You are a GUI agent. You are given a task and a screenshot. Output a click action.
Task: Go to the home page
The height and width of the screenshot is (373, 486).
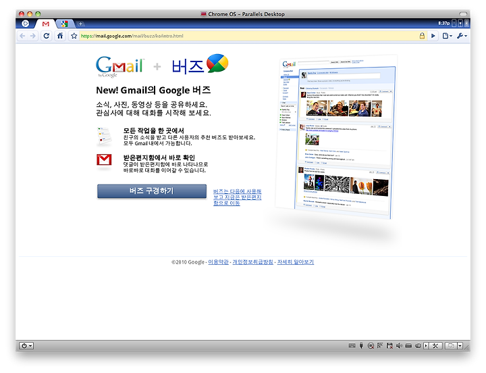tap(60, 36)
